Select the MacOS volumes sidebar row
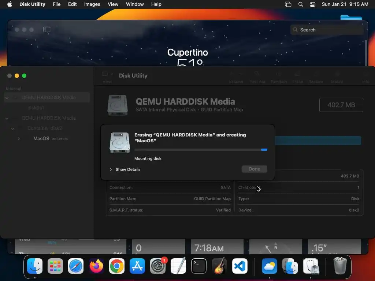The height and width of the screenshot is (281, 375). [47, 139]
